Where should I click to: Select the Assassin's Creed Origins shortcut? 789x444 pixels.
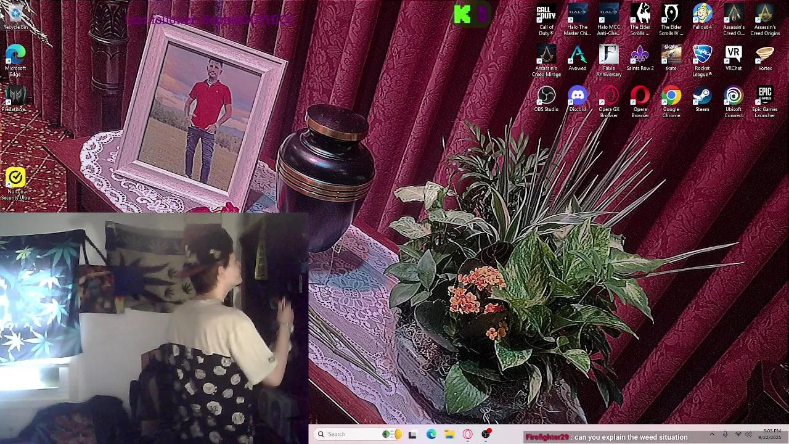pos(765,20)
